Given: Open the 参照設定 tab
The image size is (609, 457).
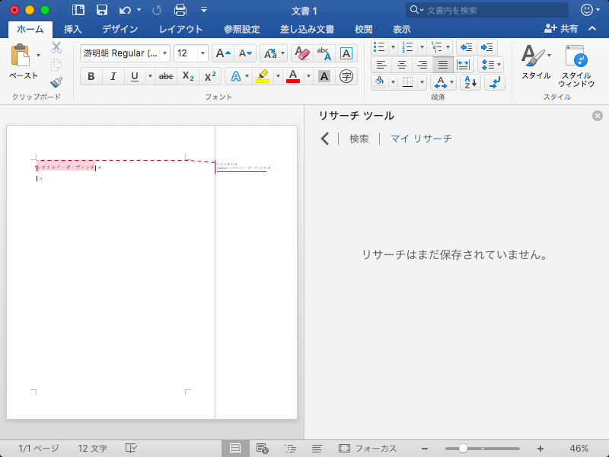Looking at the screenshot, I should [241, 29].
